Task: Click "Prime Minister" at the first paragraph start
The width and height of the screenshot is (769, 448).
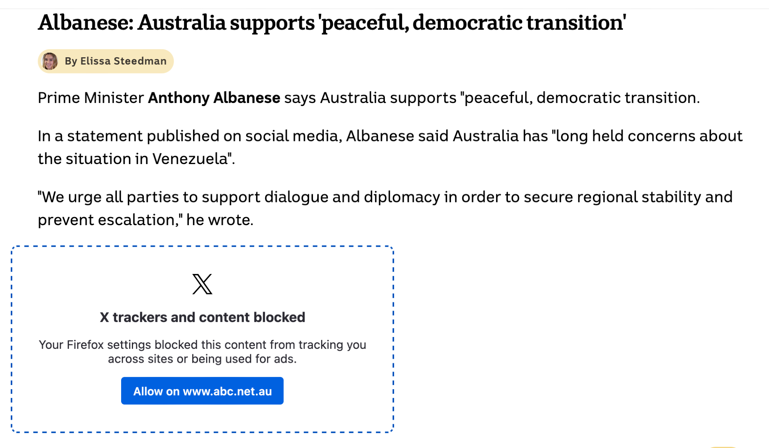Action: tap(90, 98)
